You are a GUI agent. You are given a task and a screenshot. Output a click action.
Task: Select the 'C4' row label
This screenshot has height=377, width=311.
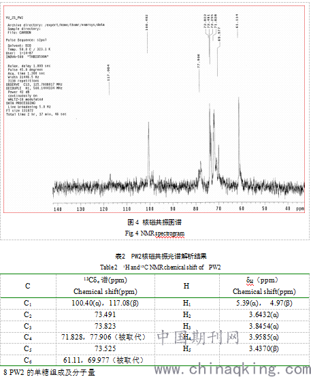[28, 338]
